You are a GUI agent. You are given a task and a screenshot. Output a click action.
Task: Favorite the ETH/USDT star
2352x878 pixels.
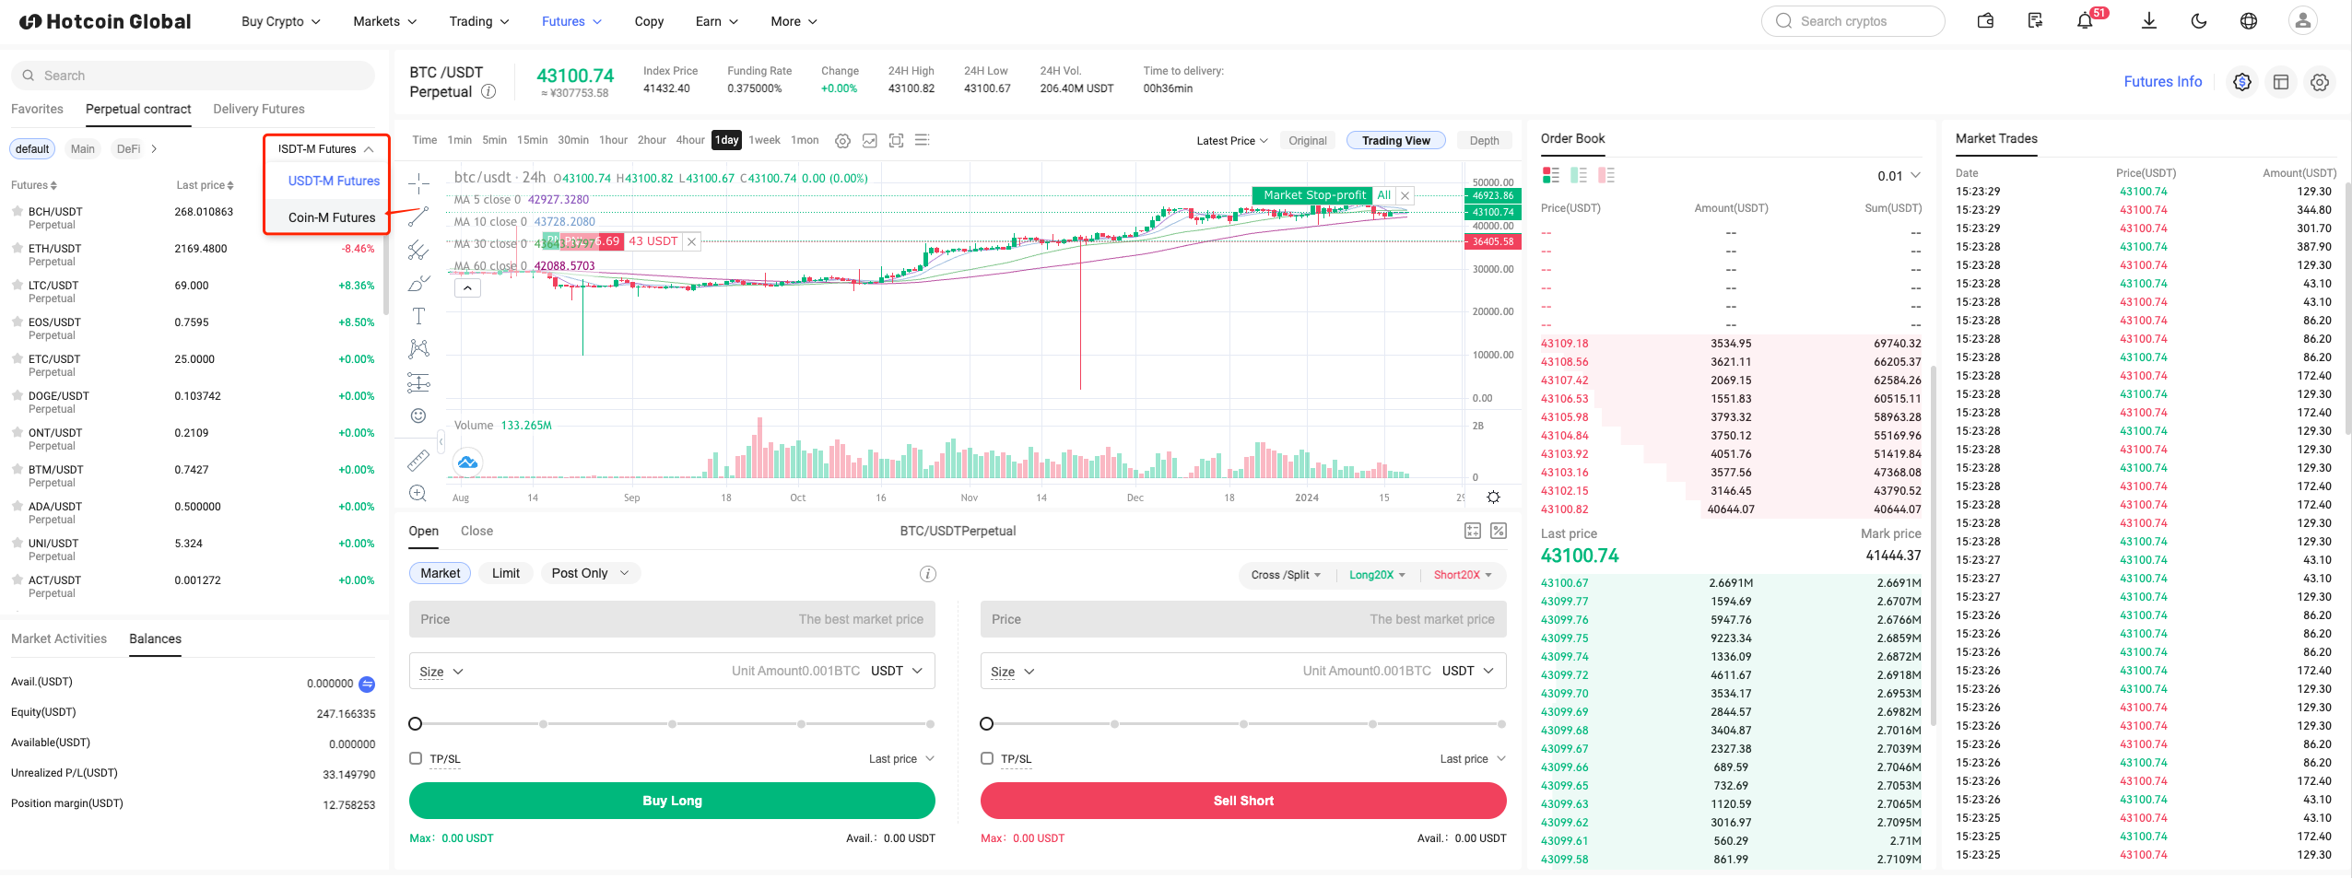click(x=17, y=248)
